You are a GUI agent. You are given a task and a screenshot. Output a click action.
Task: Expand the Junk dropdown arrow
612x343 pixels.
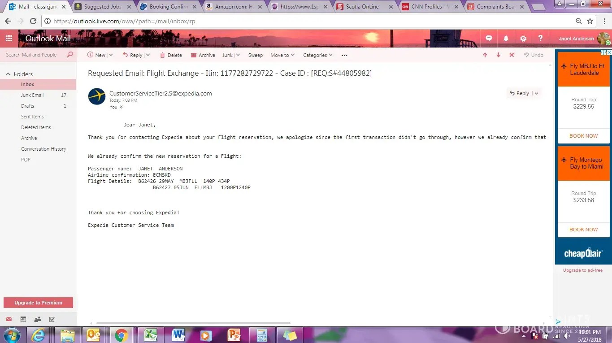pyautogui.click(x=238, y=55)
